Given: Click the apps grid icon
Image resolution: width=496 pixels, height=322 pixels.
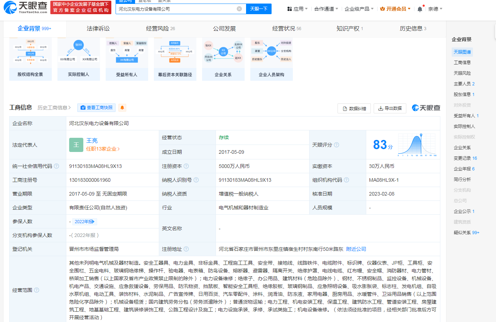Looking at the screenshot, I should [290, 9].
